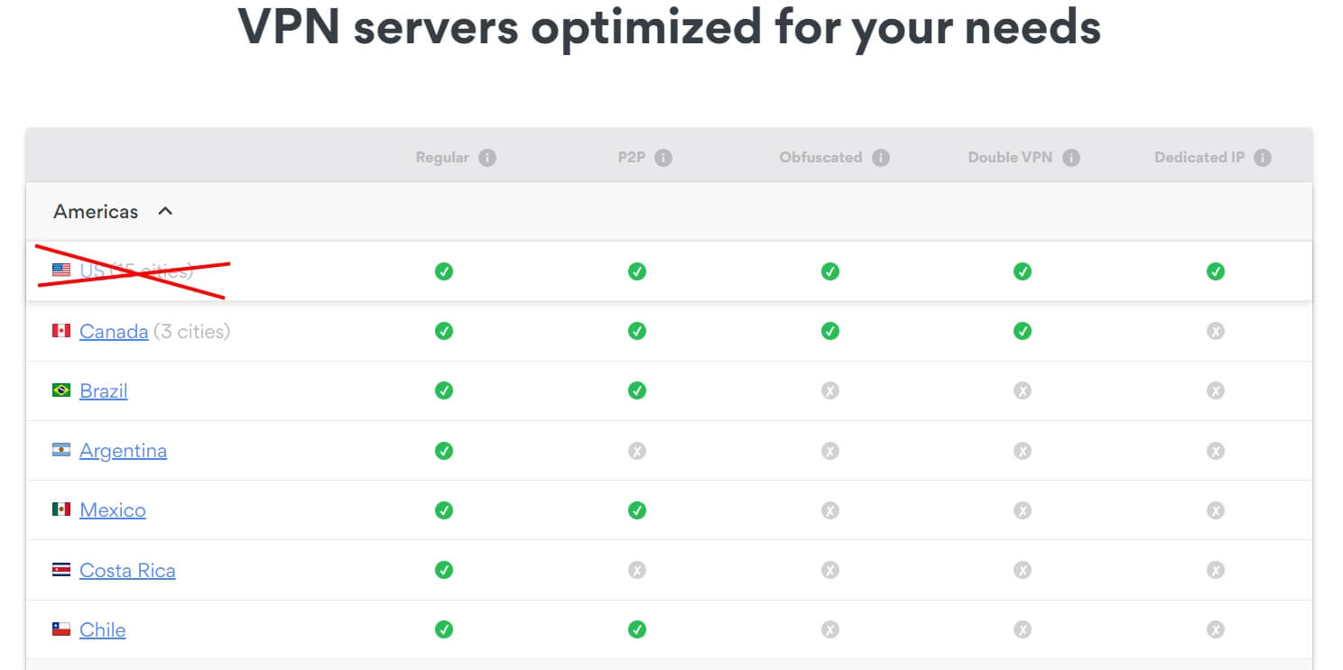Open the Canada server link
Image resolution: width=1343 pixels, height=670 pixels.
[114, 331]
